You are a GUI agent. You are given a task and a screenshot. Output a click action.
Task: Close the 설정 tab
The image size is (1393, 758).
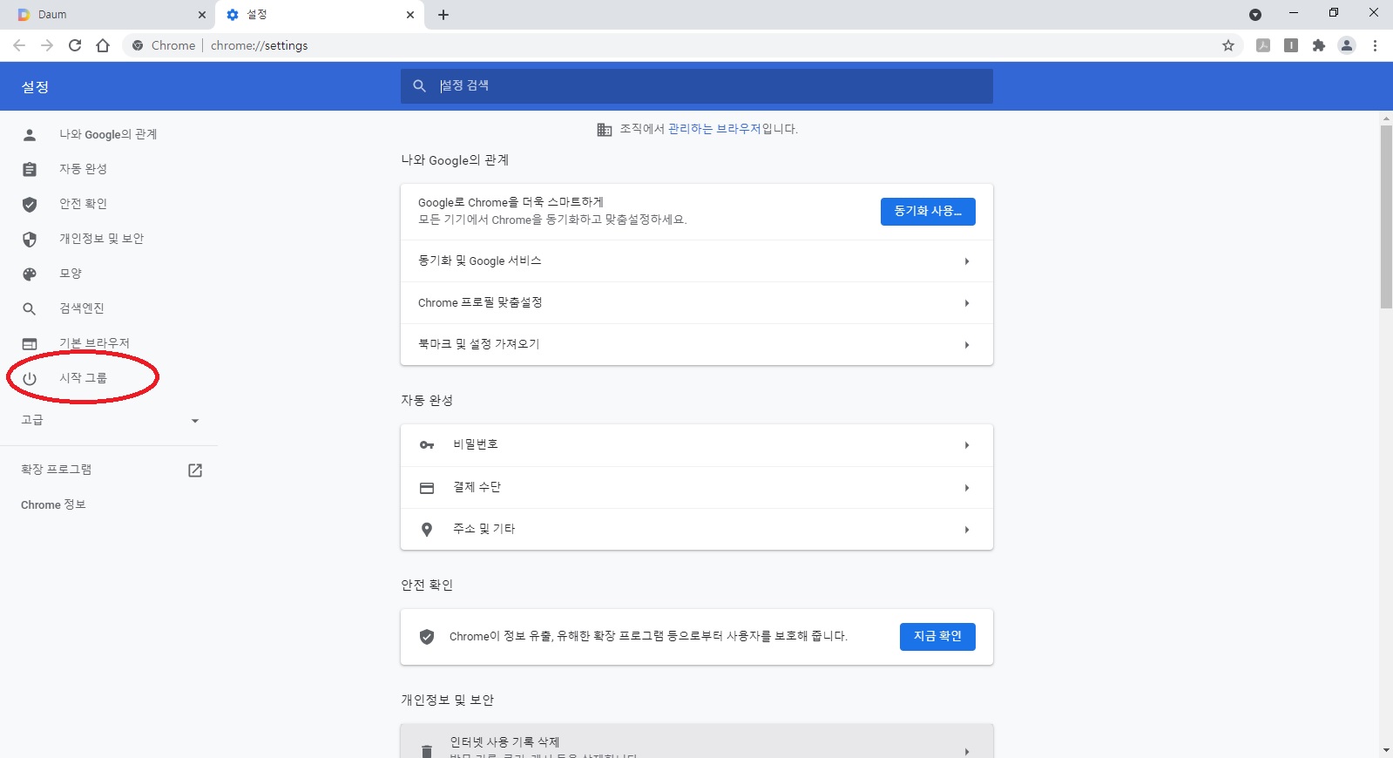point(410,15)
